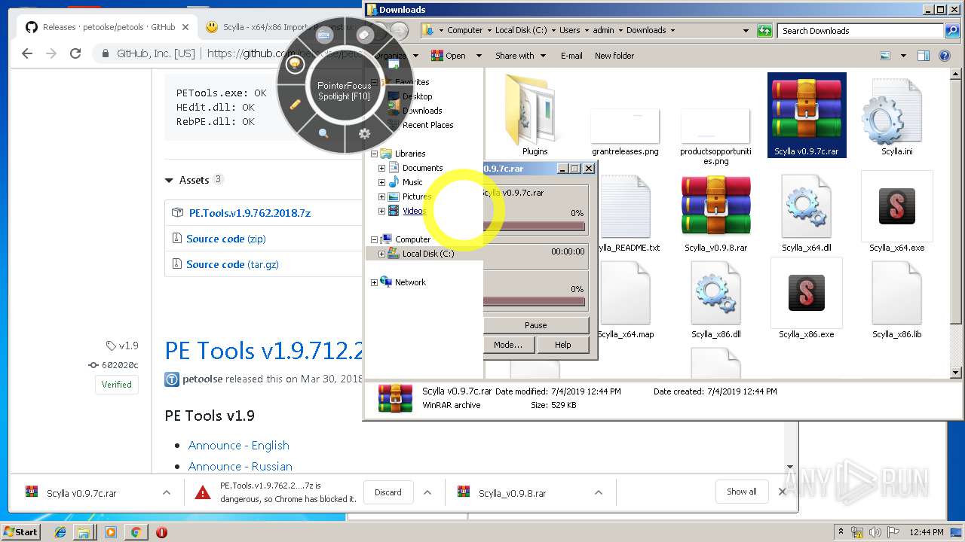Open taskbar media player icon
This screenshot has height=542, width=965.
pyautogui.click(x=111, y=532)
